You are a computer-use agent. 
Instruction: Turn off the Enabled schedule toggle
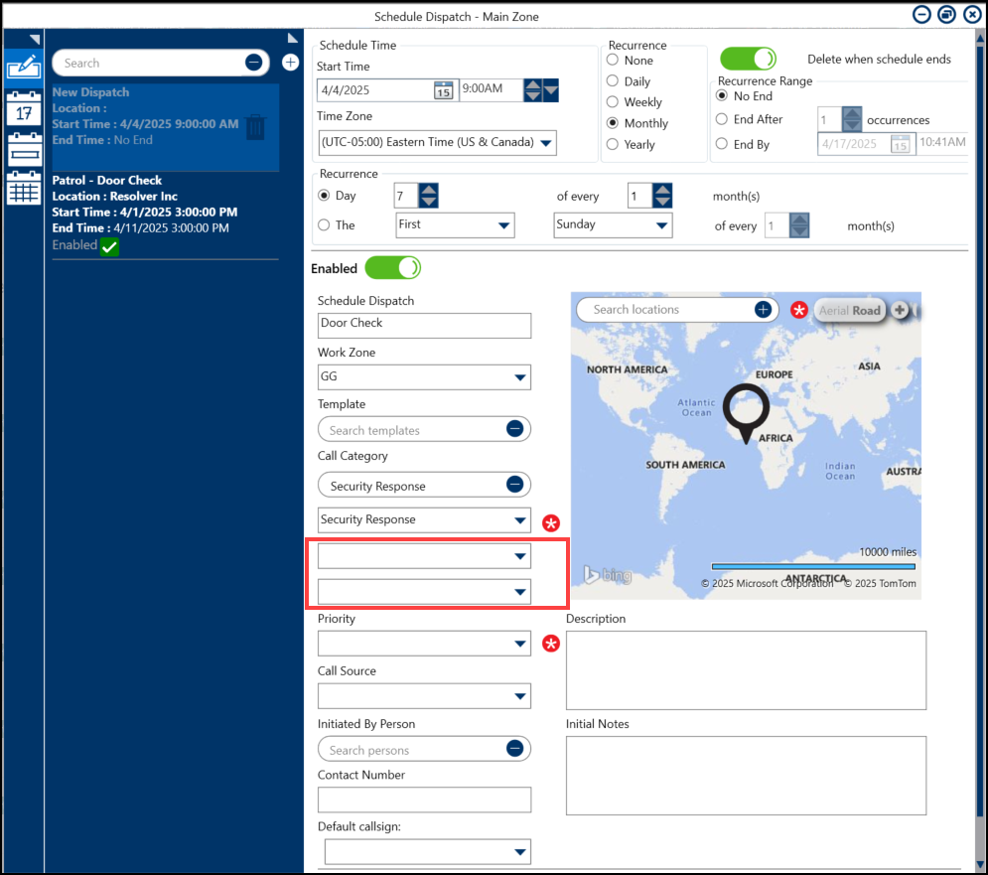393,268
